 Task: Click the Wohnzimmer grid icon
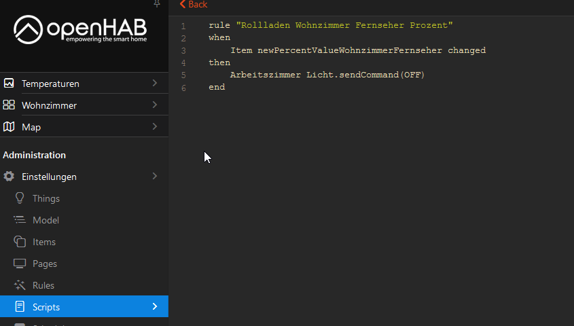(9, 105)
